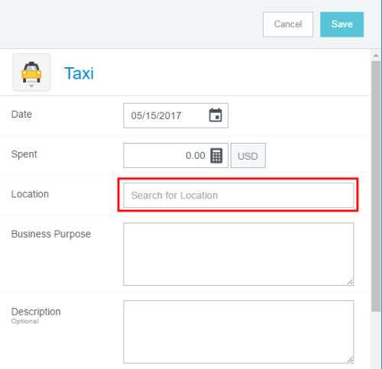The width and height of the screenshot is (382, 369).
Task: Click the Location field label
Action: pyautogui.click(x=30, y=194)
